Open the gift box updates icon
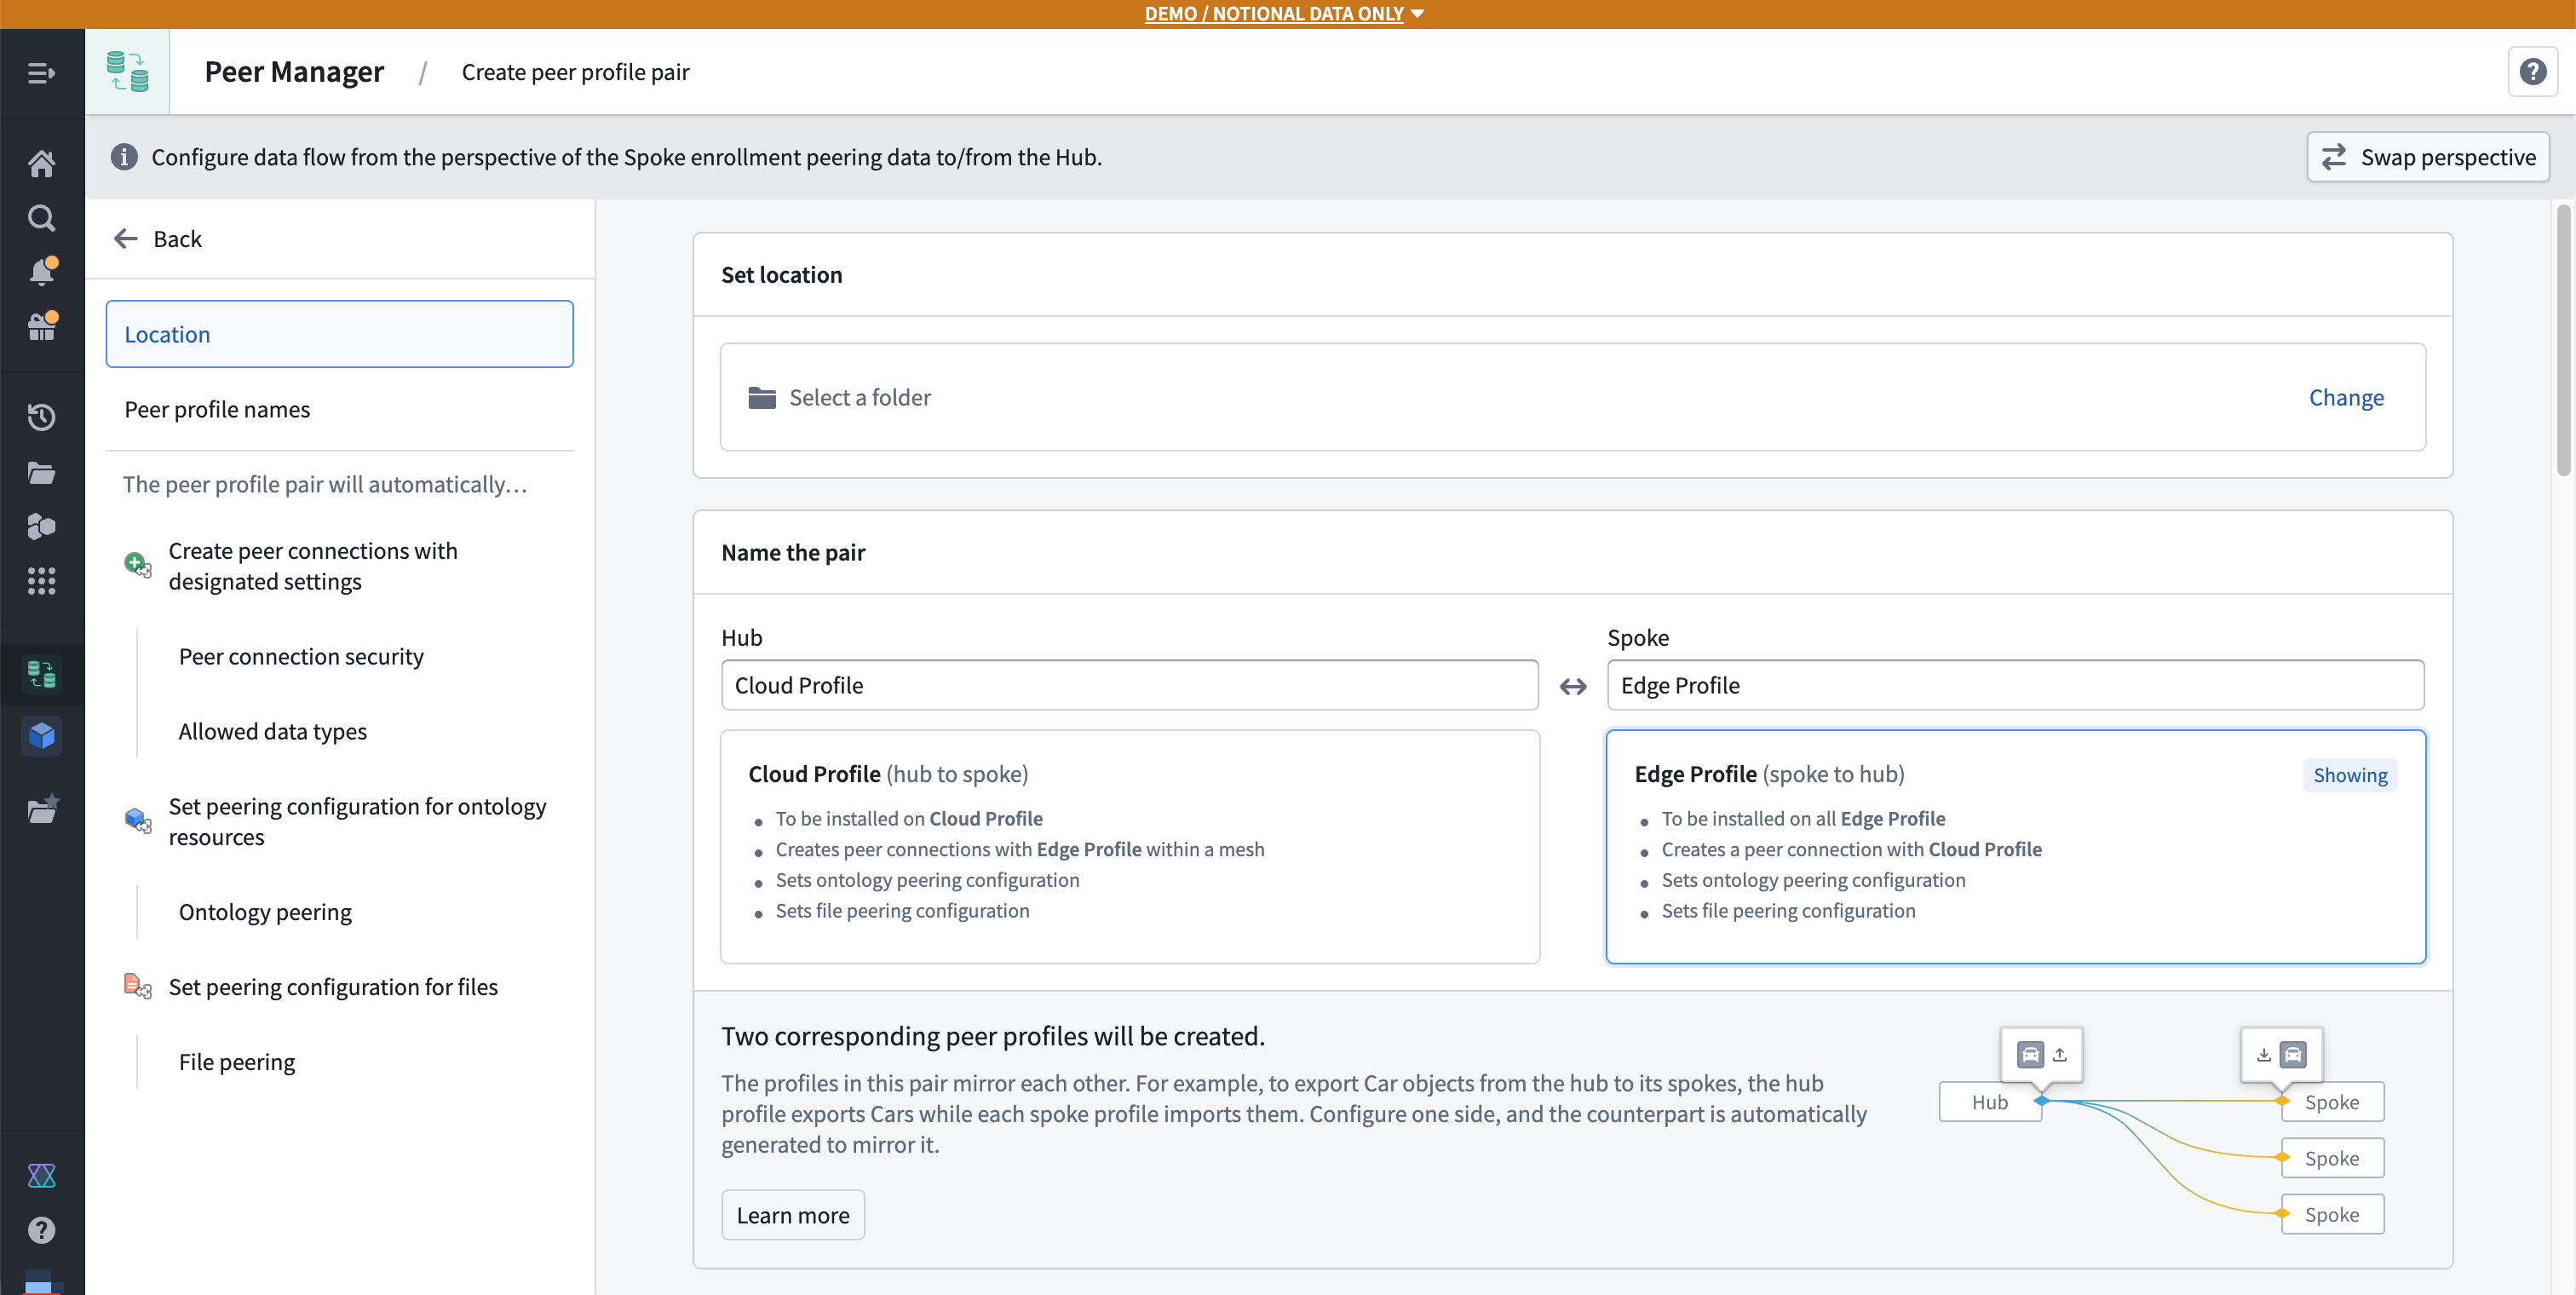Screen dimensions: 2576x1295 tap(41, 326)
